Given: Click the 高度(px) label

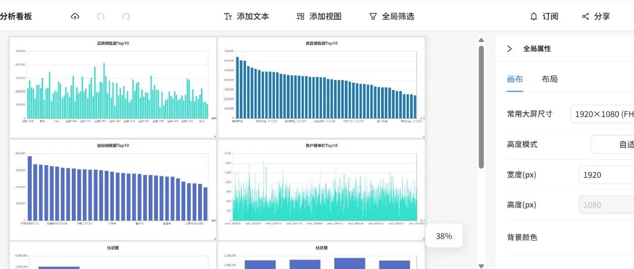Looking at the screenshot, I should point(522,205).
